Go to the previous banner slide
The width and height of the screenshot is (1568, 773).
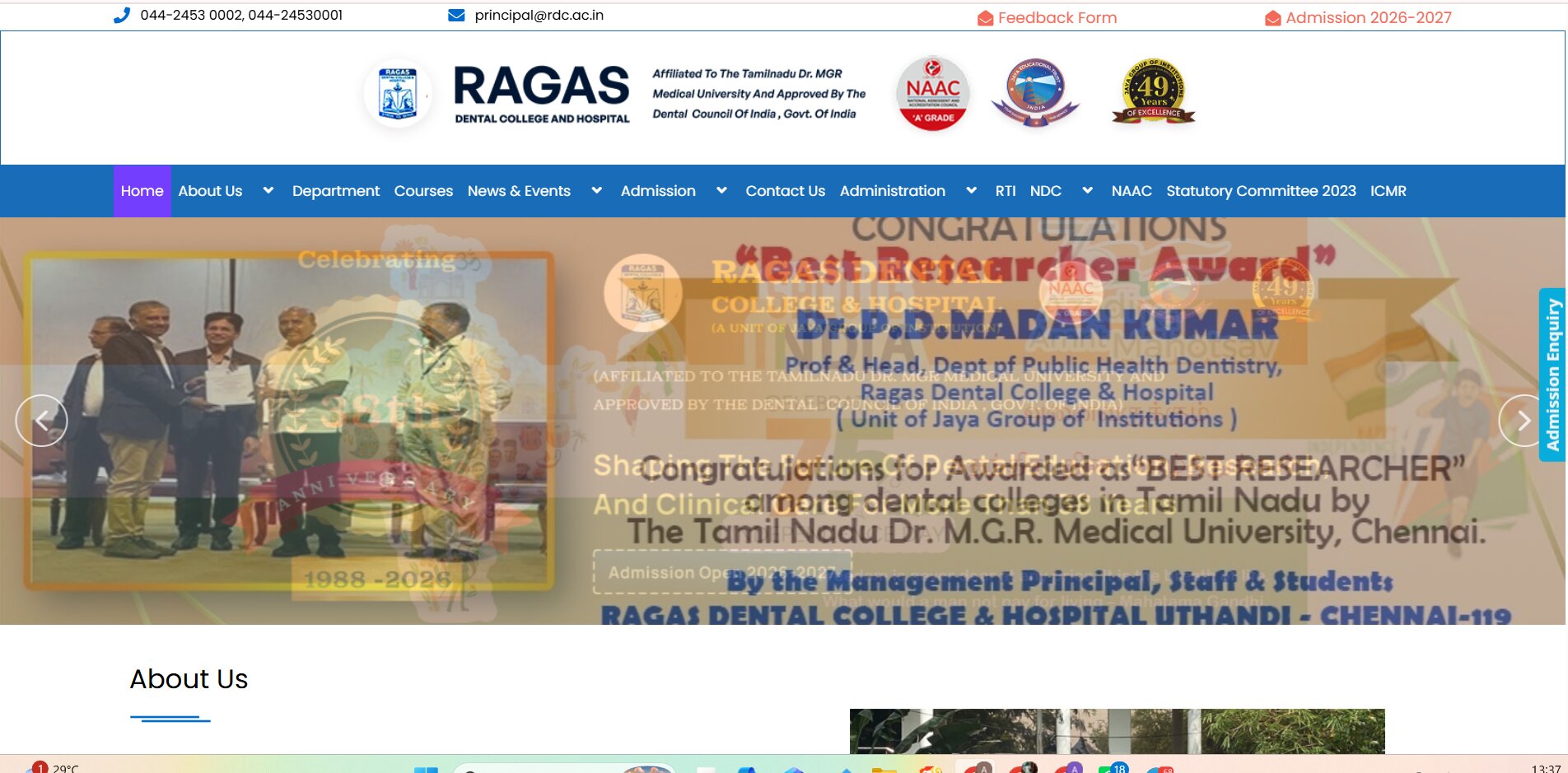point(41,421)
